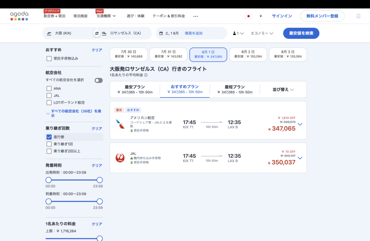Select the 最安プラン tab
The width and height of the screenshot is (370, 241).
coord(135,89)
